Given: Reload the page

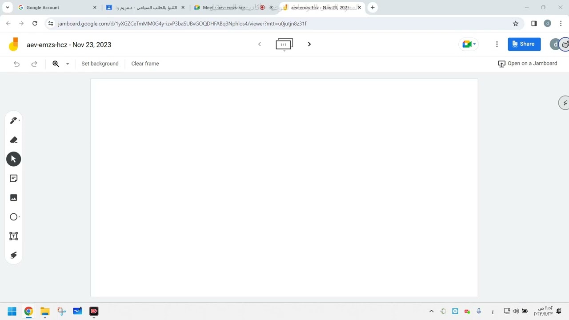Looking at the screenshot, I should (35, 24).
